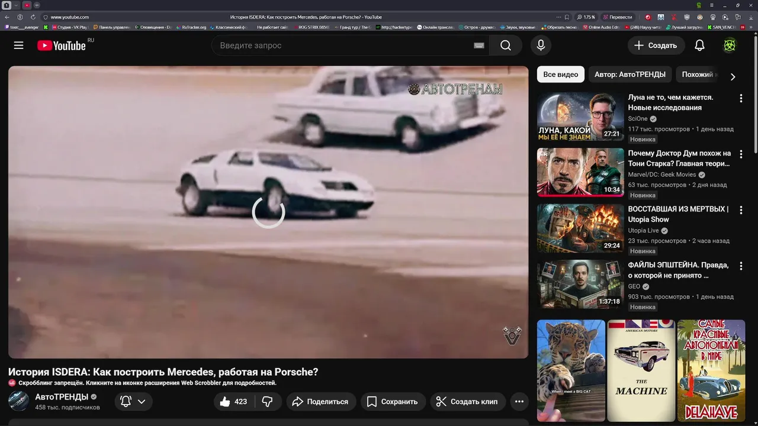Open "ВОССТАВШАЯ ИЗ МЕРТВЫХ" Utopia Show thumbnail

[x=580, y=228]
